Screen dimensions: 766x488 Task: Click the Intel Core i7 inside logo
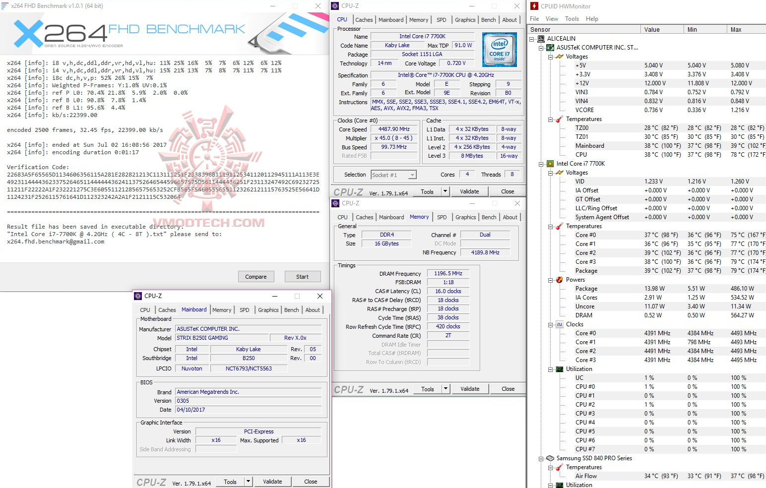click(499, 49)
